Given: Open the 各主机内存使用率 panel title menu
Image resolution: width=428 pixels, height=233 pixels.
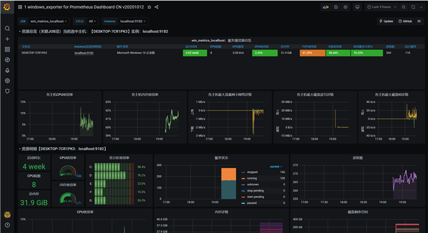Looking at the screenshot, I should tap(145, 95).
